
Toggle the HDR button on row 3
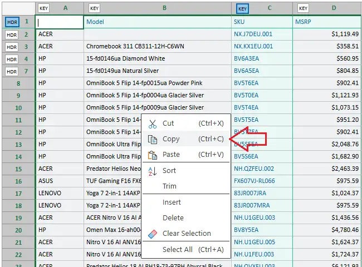coord(12,47)
